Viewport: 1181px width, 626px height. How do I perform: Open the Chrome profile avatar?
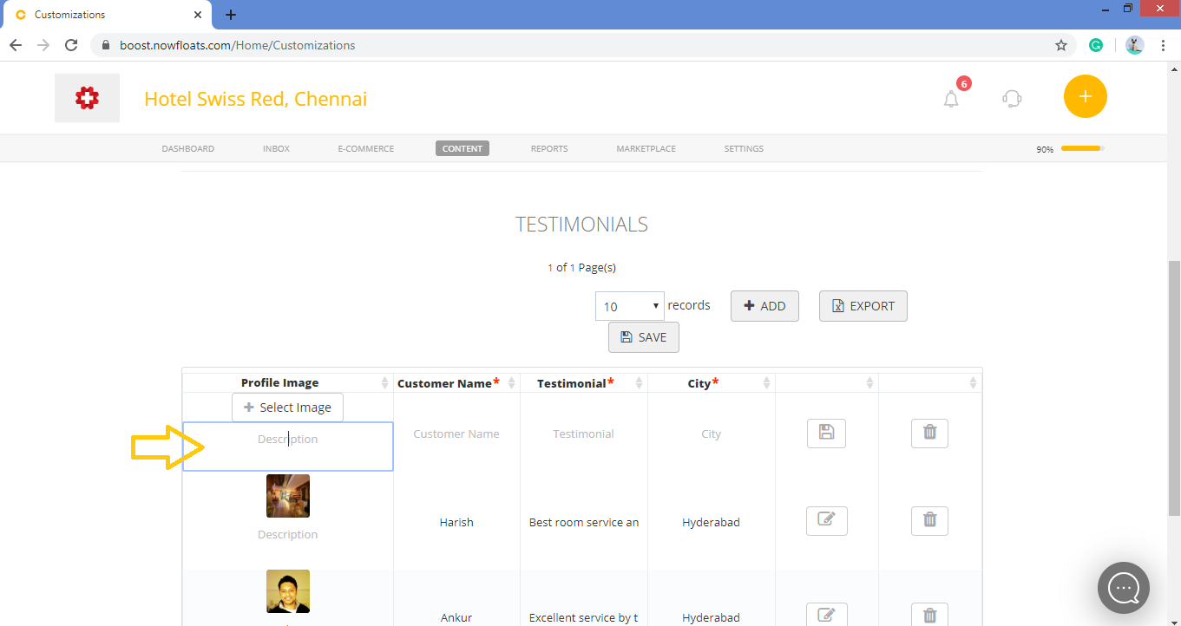[x=1135, y=45]
